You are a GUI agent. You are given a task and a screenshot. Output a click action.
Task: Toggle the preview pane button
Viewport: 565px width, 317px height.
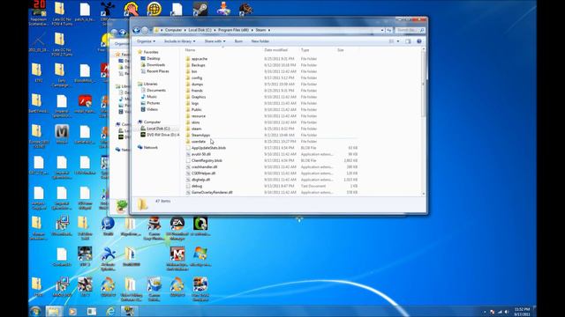tap(408, 41)
